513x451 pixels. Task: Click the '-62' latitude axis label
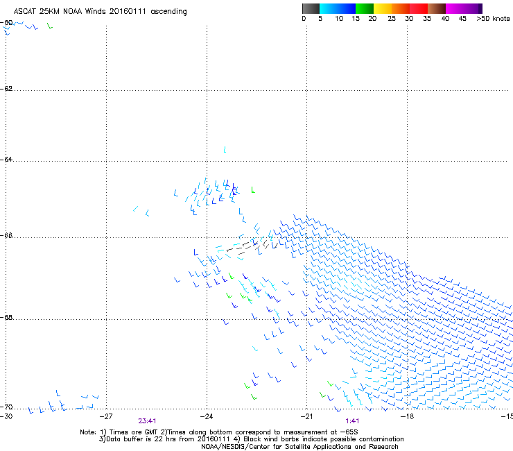coord(6,89)
